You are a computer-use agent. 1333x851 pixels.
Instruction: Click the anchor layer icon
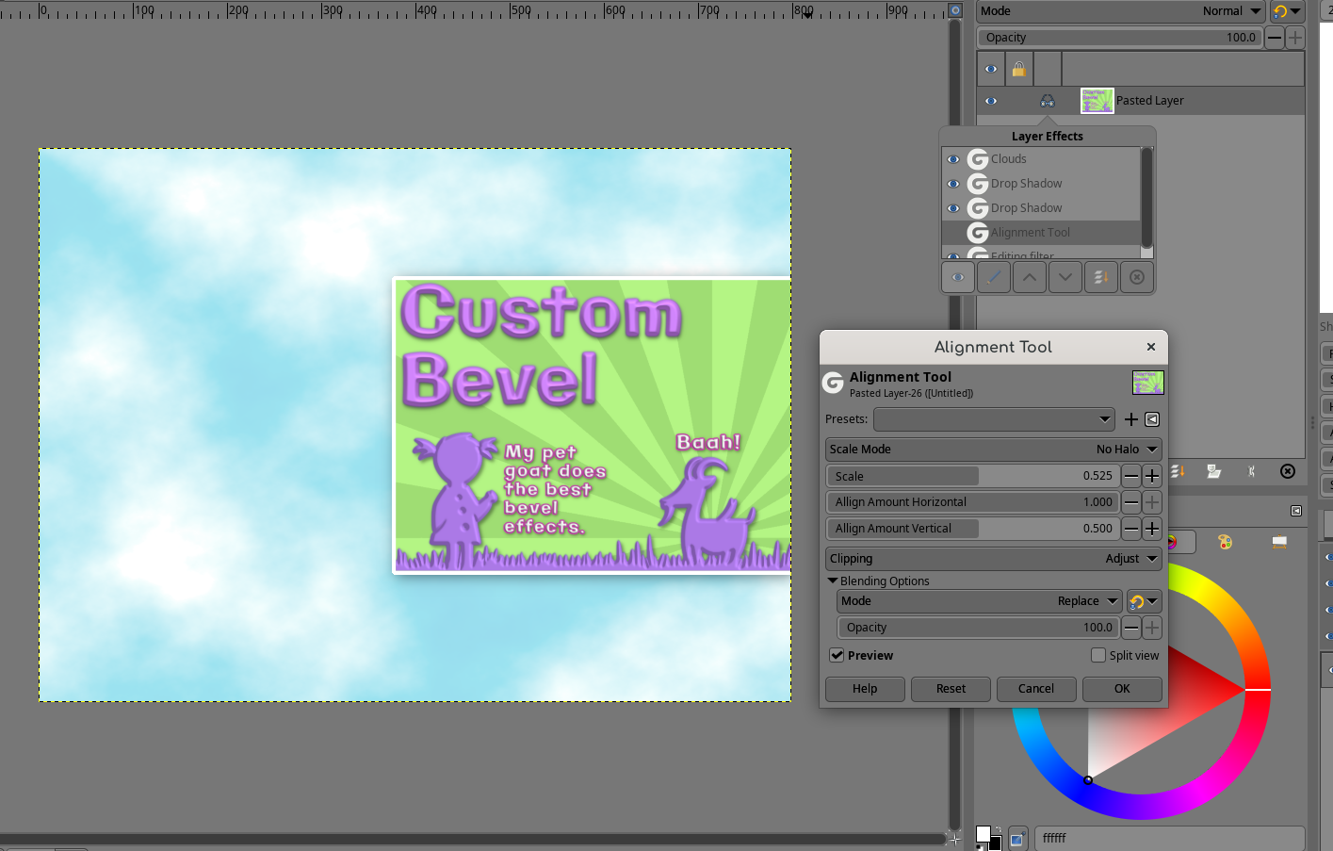click(1251, 471)
